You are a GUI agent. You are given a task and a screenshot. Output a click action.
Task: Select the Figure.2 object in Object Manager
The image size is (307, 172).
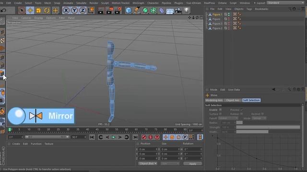pos(217,28)
